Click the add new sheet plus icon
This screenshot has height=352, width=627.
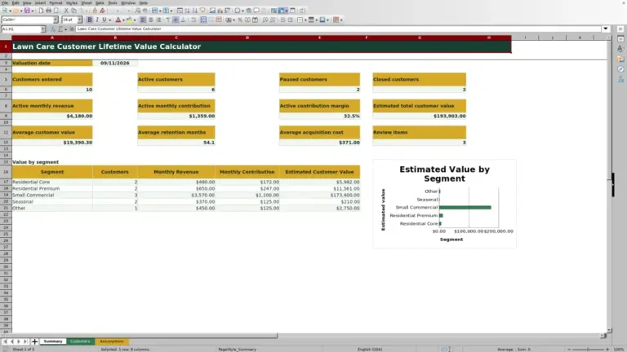click(34, 341)
